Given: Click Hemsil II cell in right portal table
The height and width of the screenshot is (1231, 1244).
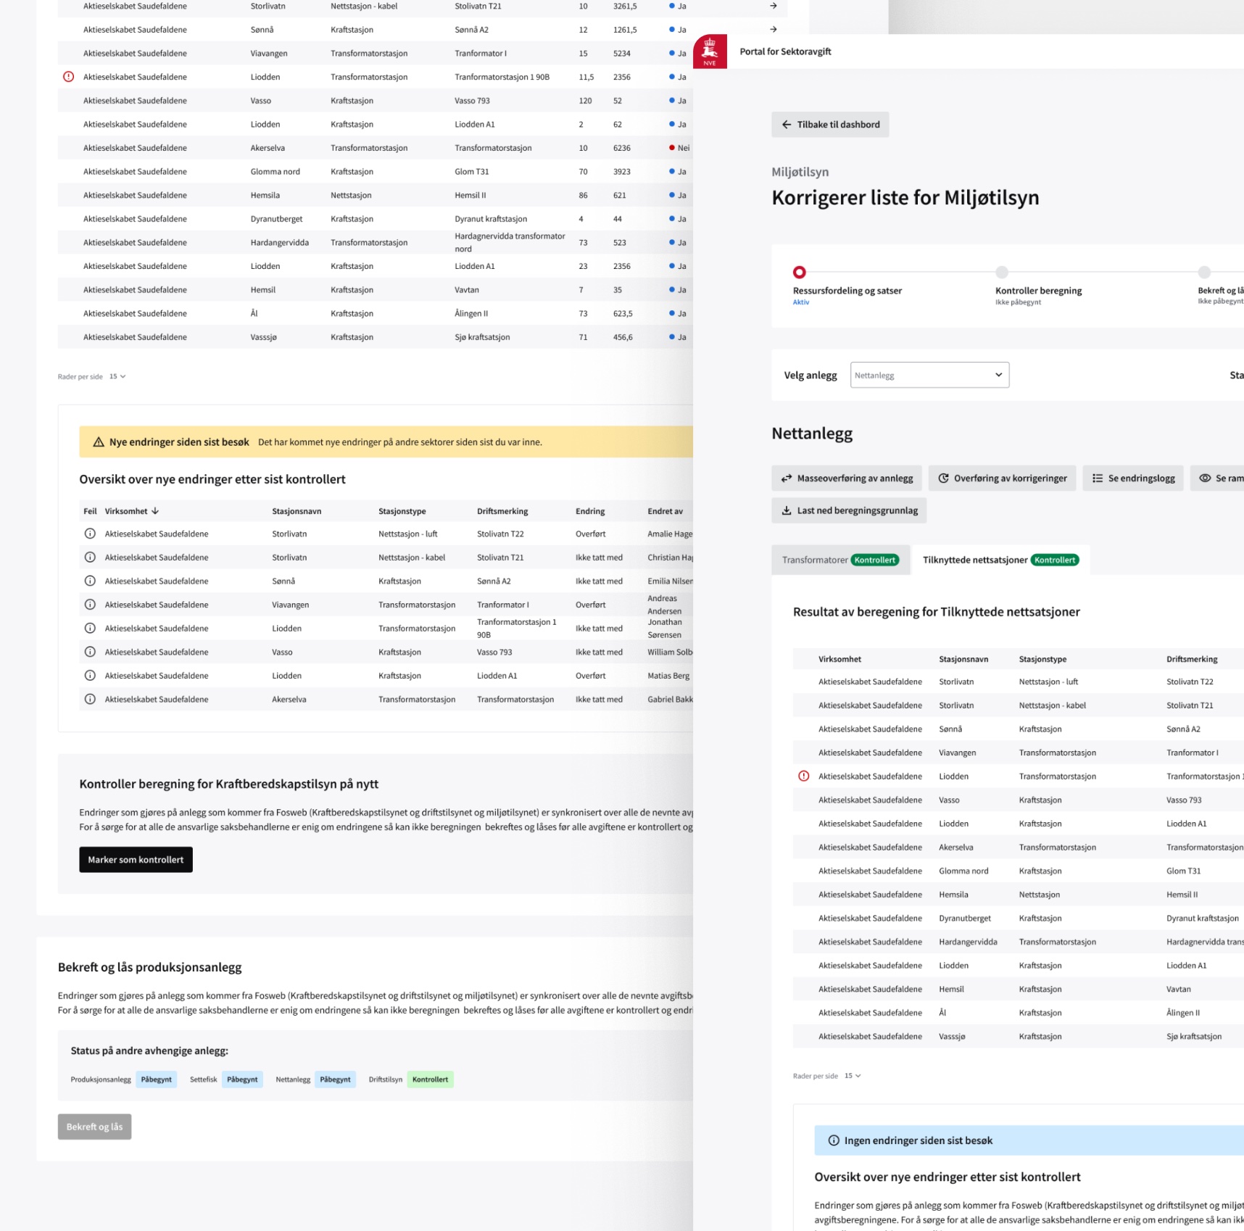Looking at the screenshot, I should pos(1182,895).
